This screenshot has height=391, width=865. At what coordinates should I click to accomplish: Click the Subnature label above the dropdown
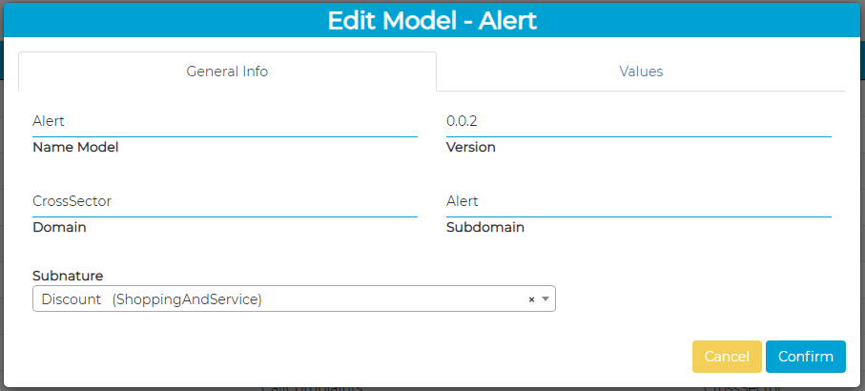coord(68,276)
